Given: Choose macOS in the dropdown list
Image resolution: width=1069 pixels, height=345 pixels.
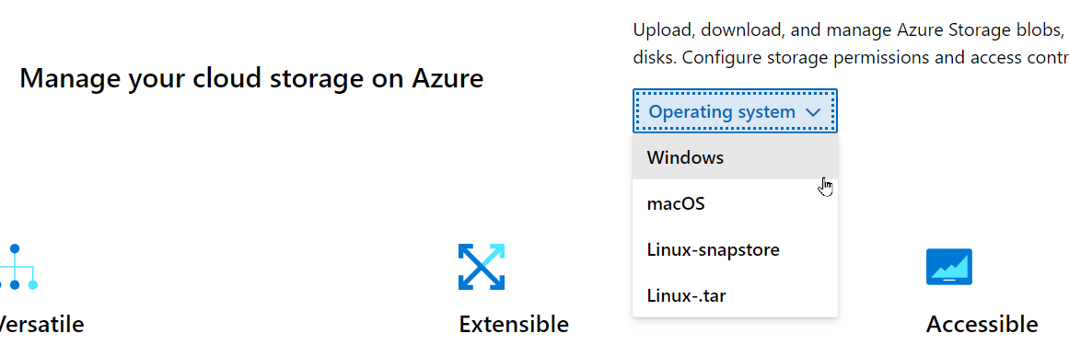Looking at the screenshot, I should (735, 203).
